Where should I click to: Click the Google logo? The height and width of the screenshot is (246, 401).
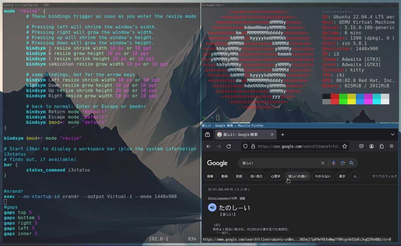pyautogui.click(x=217, y=163)
